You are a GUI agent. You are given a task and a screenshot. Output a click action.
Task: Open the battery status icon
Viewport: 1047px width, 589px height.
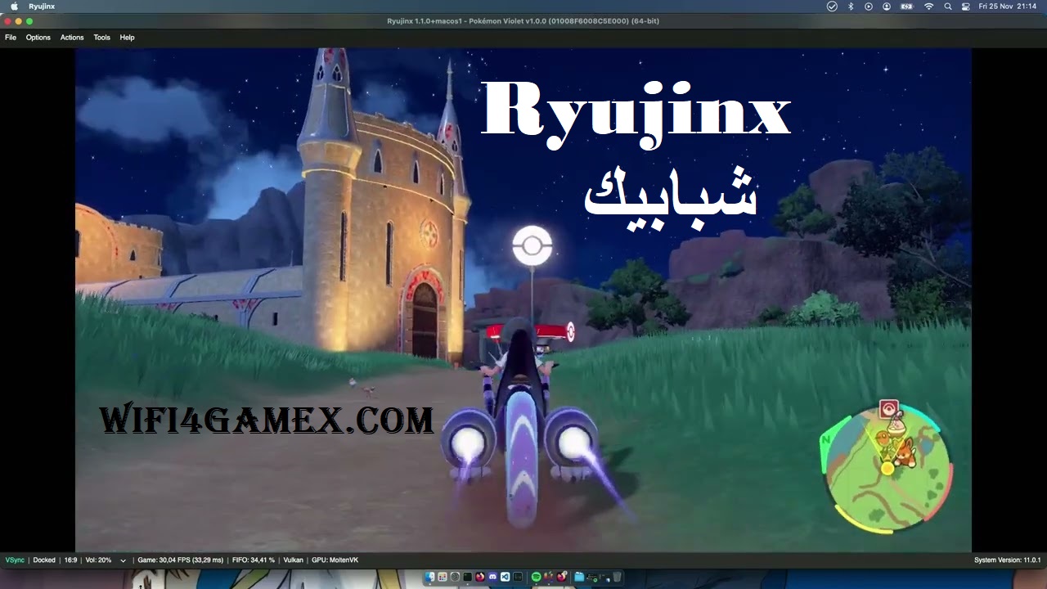(x=907, y=7)
